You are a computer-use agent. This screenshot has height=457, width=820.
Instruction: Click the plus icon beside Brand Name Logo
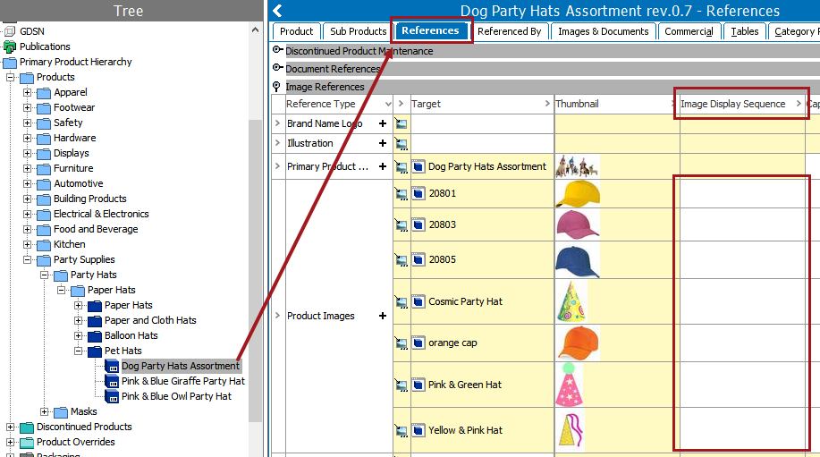[383, 123]
